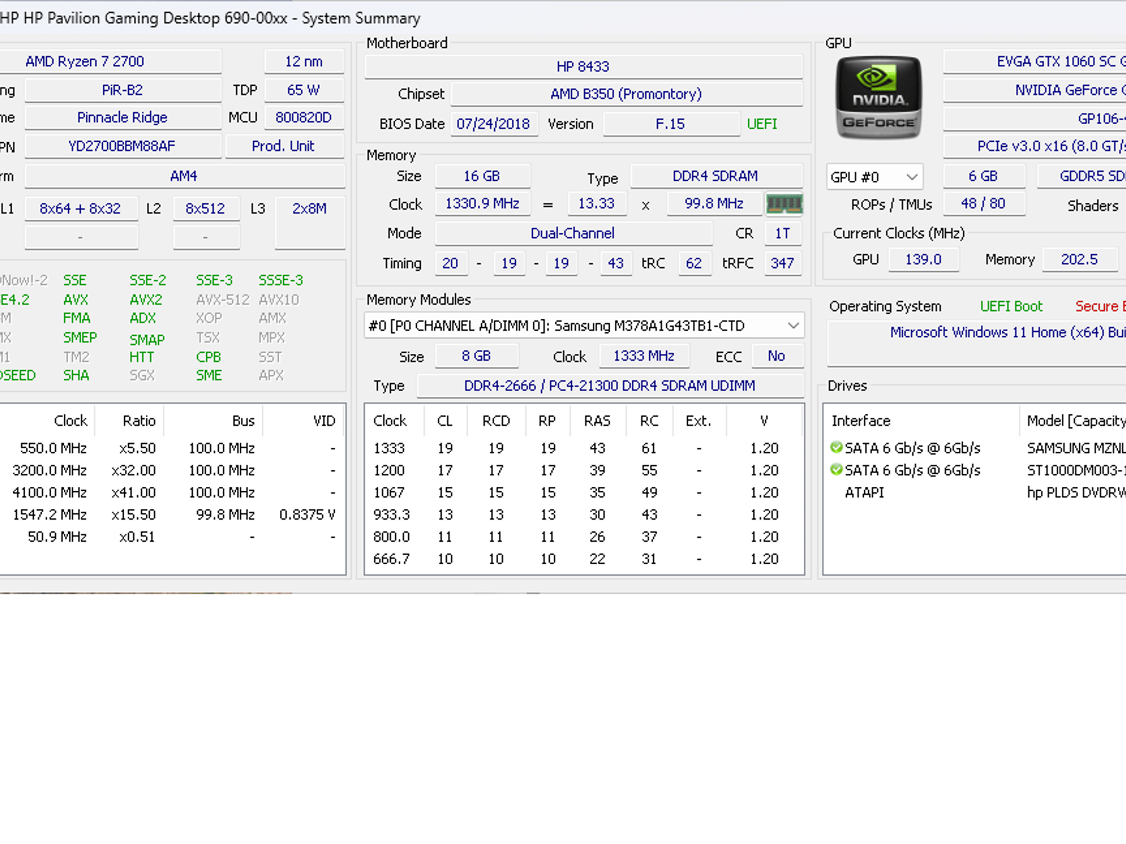Click the memory timing value 20

(451, 263)
